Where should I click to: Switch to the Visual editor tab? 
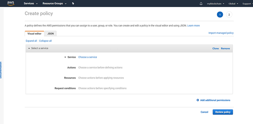click(34, 34)
